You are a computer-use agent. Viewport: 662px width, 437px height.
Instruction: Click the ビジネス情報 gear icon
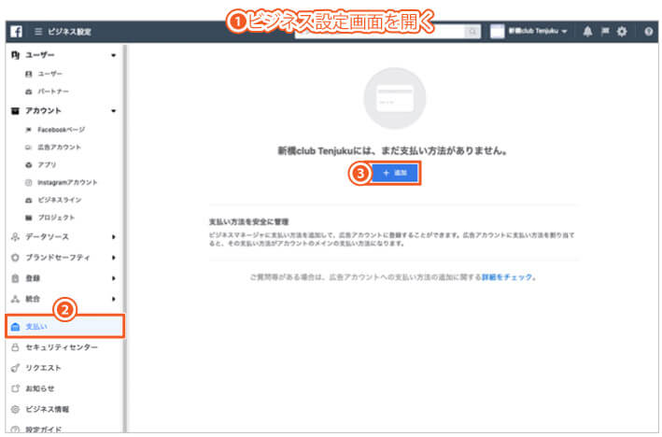(15, 409)
